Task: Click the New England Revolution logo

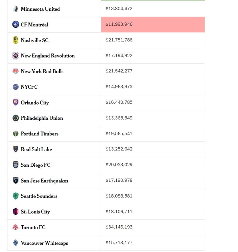Action: (x=16, y=56)
